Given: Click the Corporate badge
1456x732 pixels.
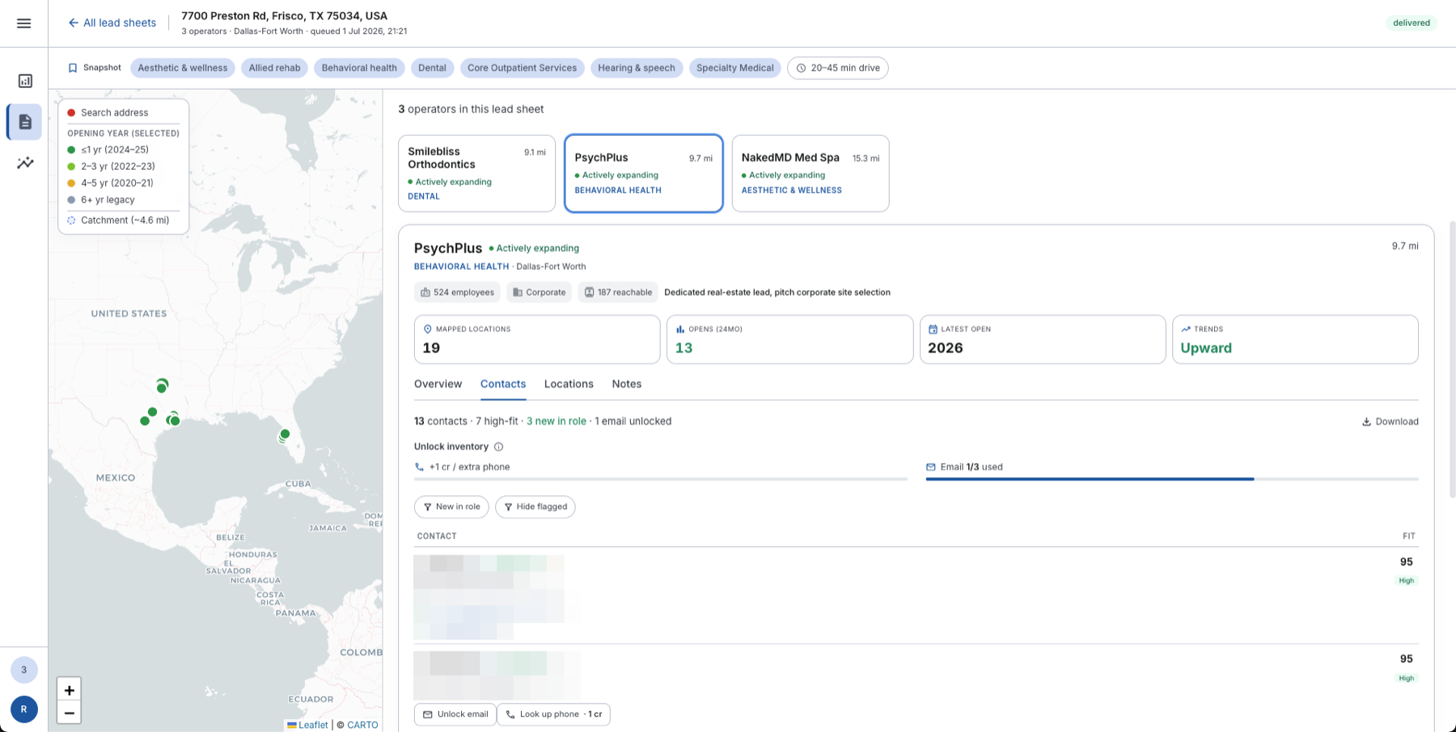Looking at the screenshot, I should point(539,292).
